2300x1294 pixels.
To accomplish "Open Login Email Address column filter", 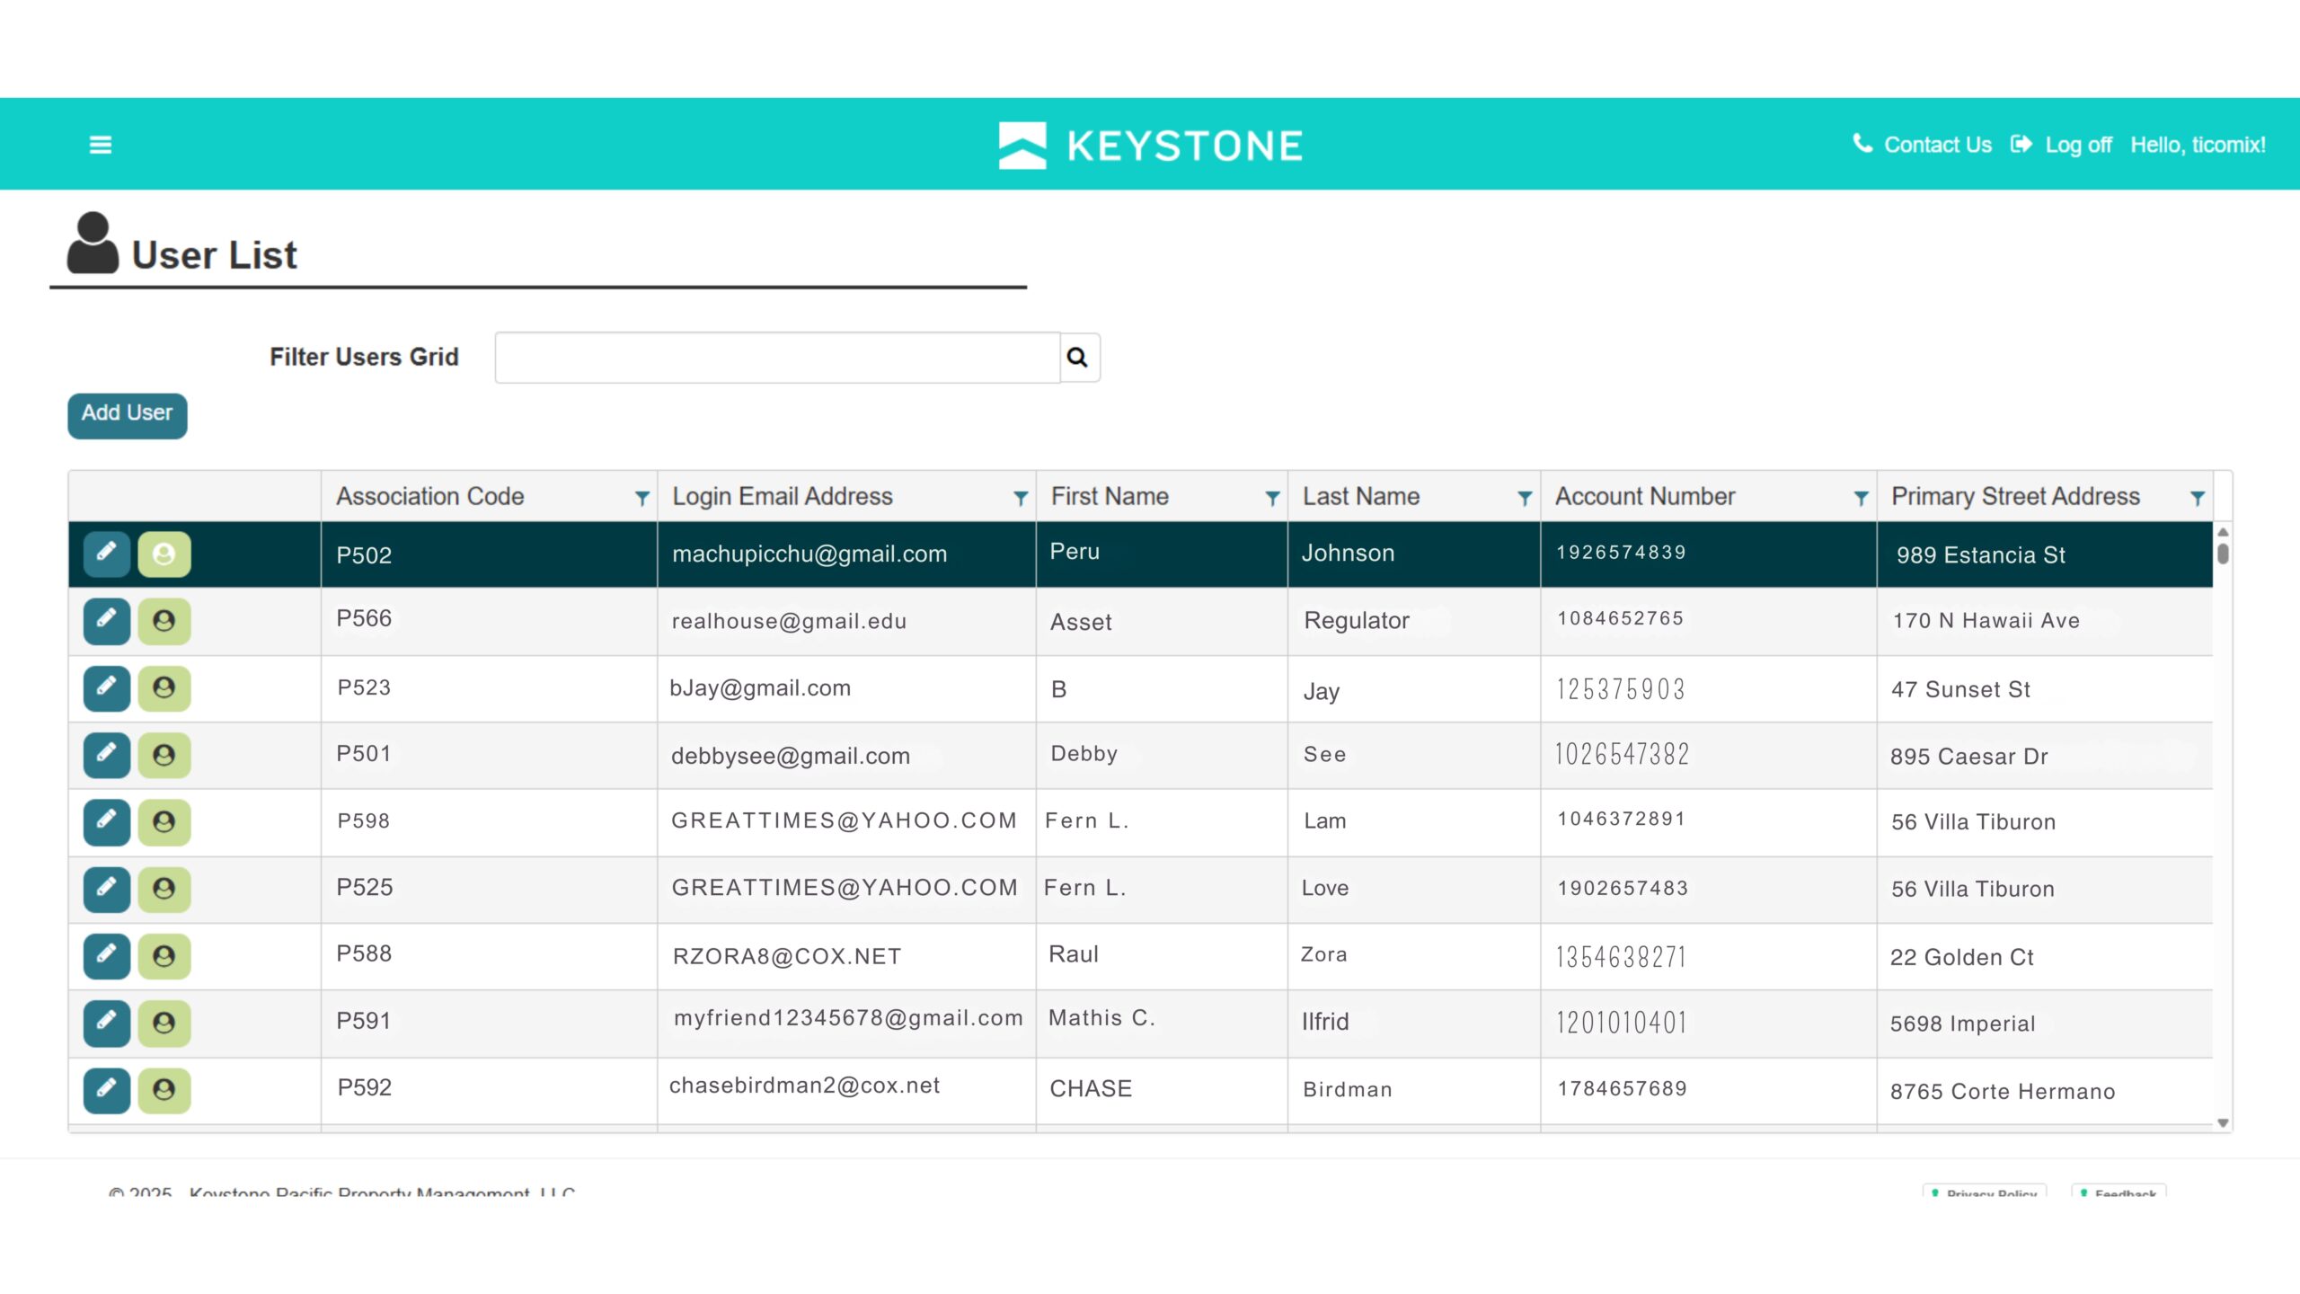I will 1021,498.
